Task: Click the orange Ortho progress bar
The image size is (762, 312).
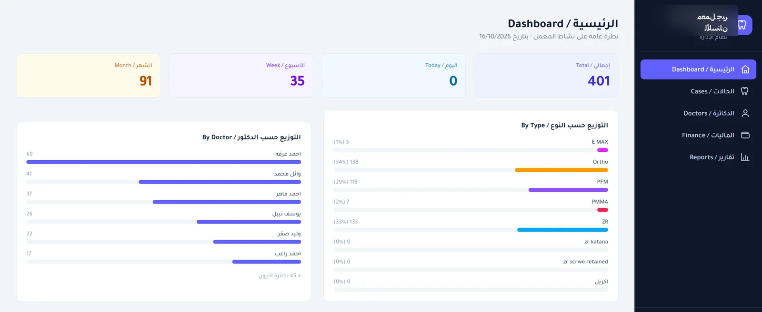Action: [x=561, y=170]
